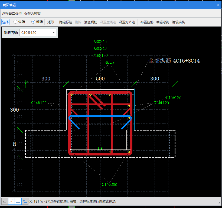Click the left 300 horizontal dimension

point(46,79)
